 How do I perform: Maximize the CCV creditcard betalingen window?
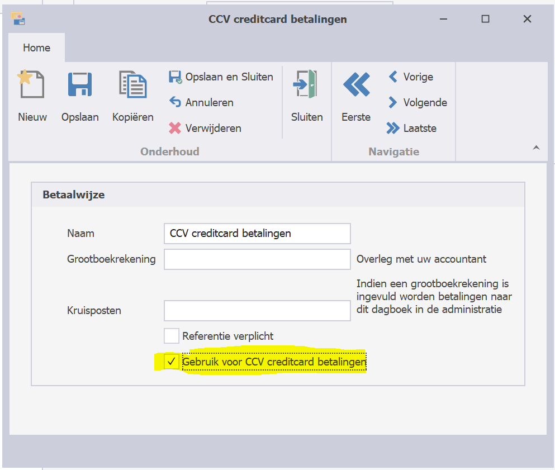[485, 19]
